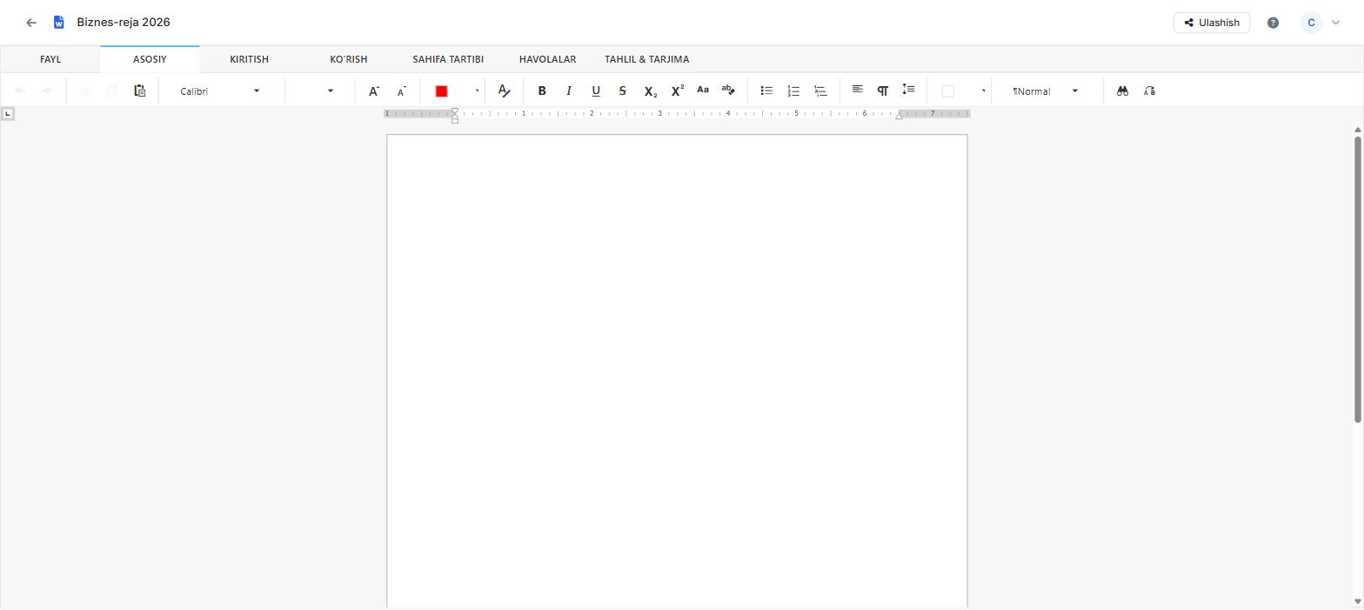Open Find with the binoculars icon

click(x=1122, y=90)
